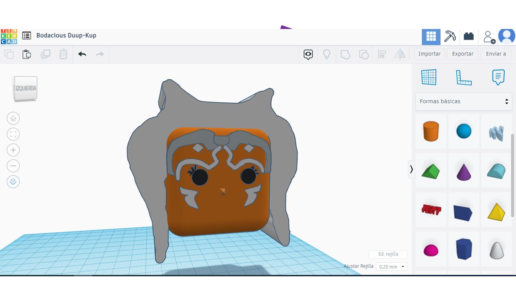Click the Delete trash icon
This screenshot has height=290, width=516.
pyautogui.click(x=63, y=54)
